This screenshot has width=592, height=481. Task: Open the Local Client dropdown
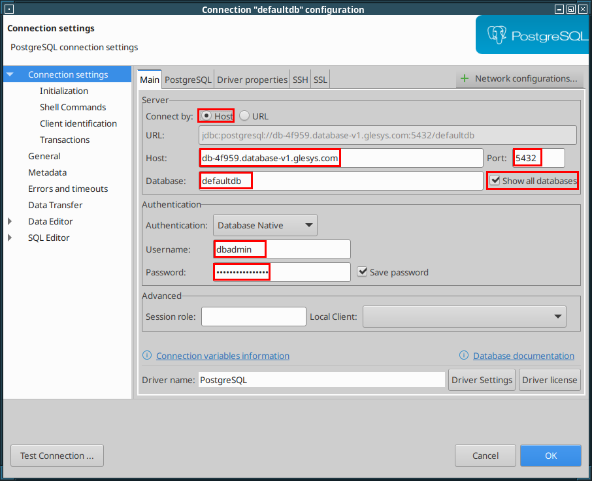click(x=464, y=317)
